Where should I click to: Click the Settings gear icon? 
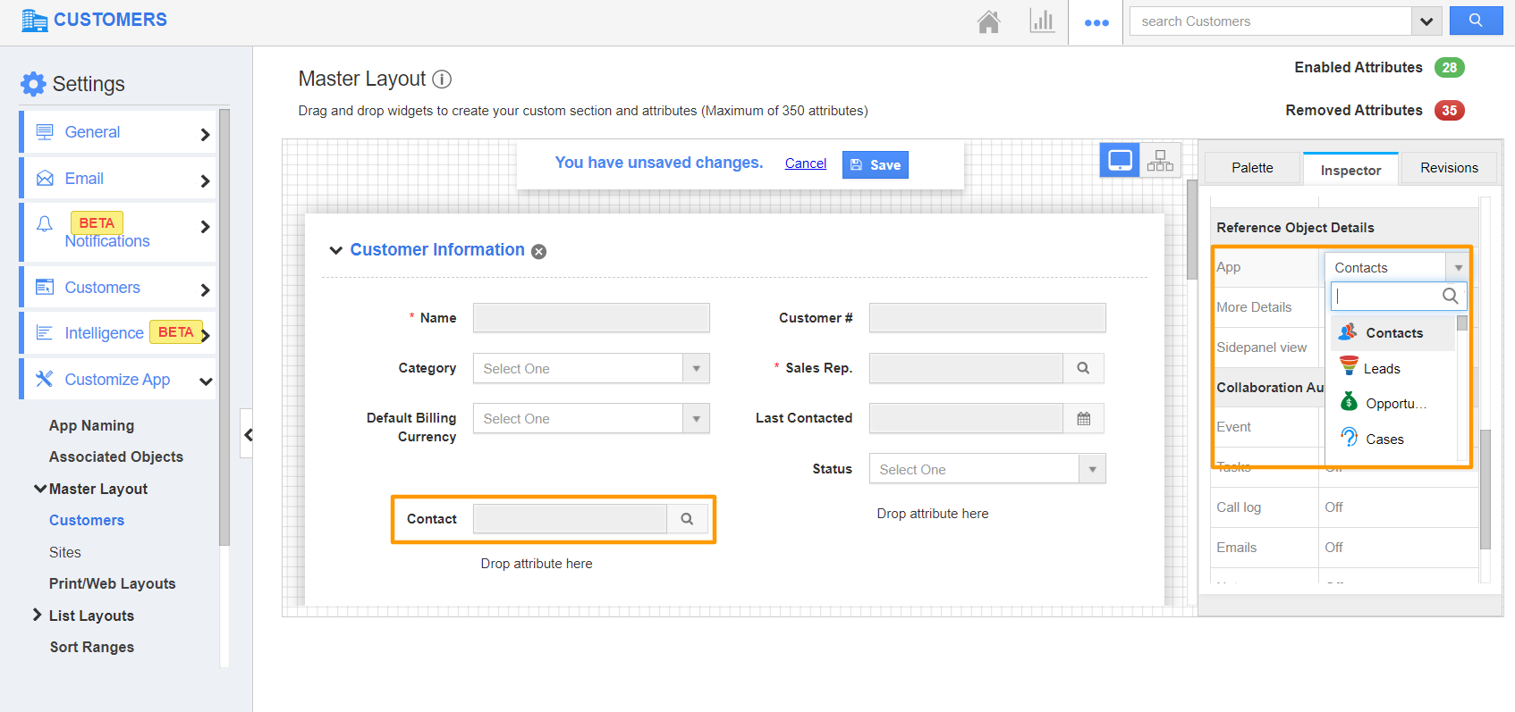(33, 84)
